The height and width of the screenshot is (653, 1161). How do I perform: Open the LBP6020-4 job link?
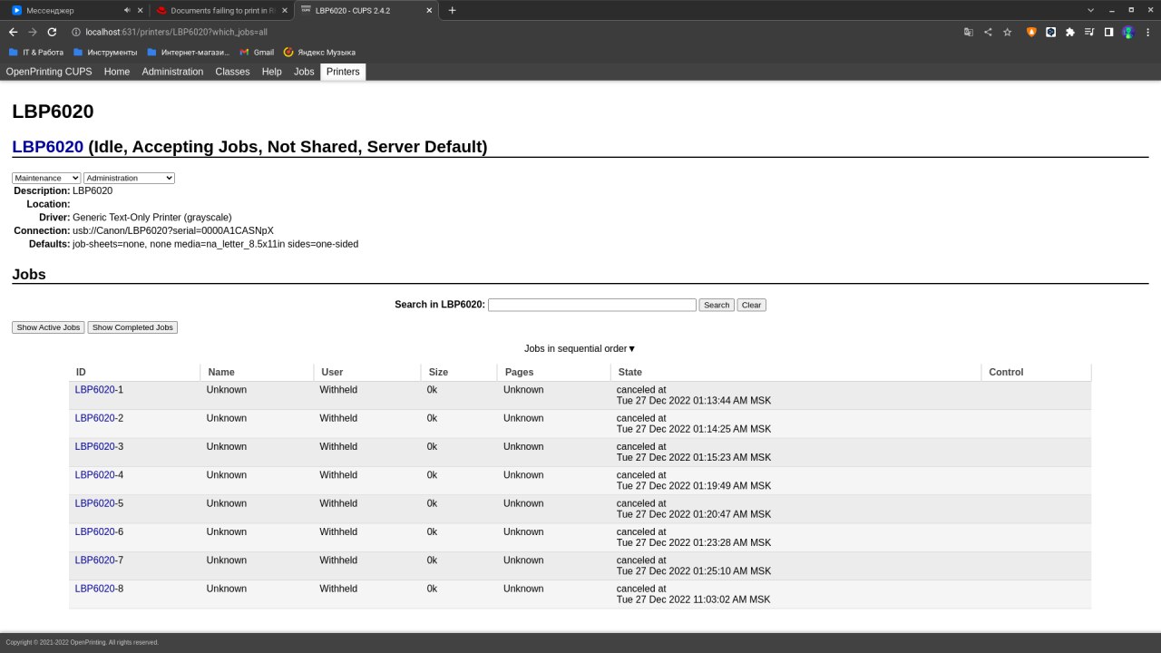point(95,475)
